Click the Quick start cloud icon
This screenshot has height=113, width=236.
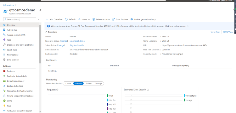[x=4, y=50]
